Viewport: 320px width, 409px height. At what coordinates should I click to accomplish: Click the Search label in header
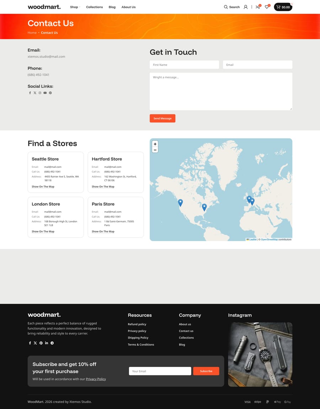click(234, 7)
